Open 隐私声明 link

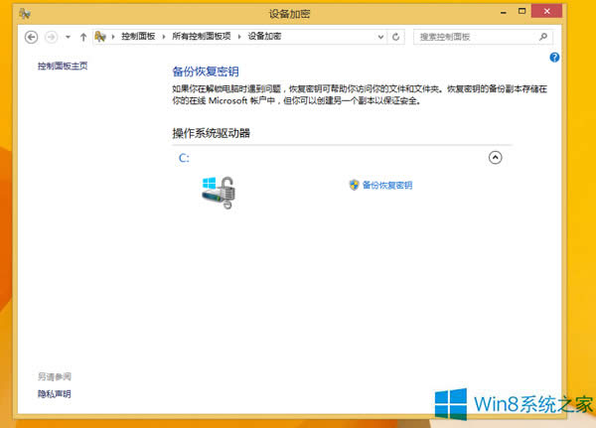54,394
